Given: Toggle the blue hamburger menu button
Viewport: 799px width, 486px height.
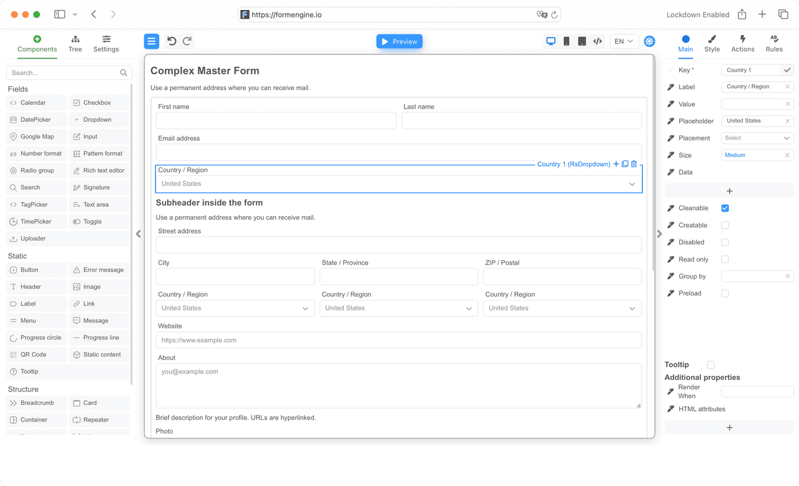Looking at the screenshot, I should click(151, 41).
